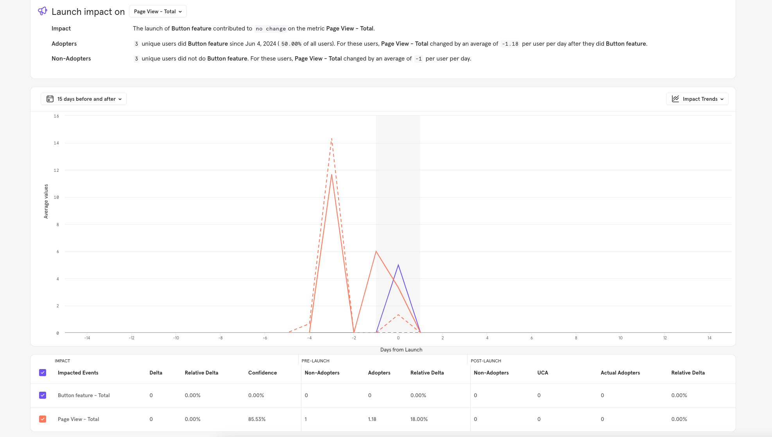The width and height of the screenshot is (772, 437).
Task: Click the megaphone launch icon
Action: (x=43, y=11)
